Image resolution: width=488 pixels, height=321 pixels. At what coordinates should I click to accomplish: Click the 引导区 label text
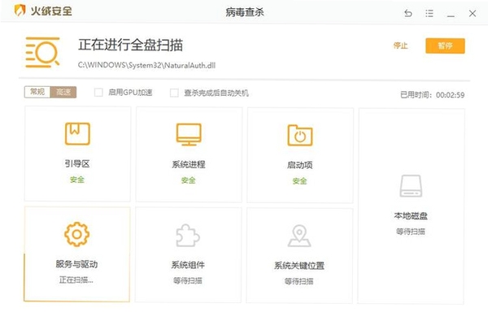coord(77,163)
